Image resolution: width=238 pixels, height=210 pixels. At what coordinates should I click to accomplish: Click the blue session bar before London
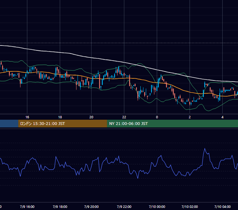tap(9, 124)
